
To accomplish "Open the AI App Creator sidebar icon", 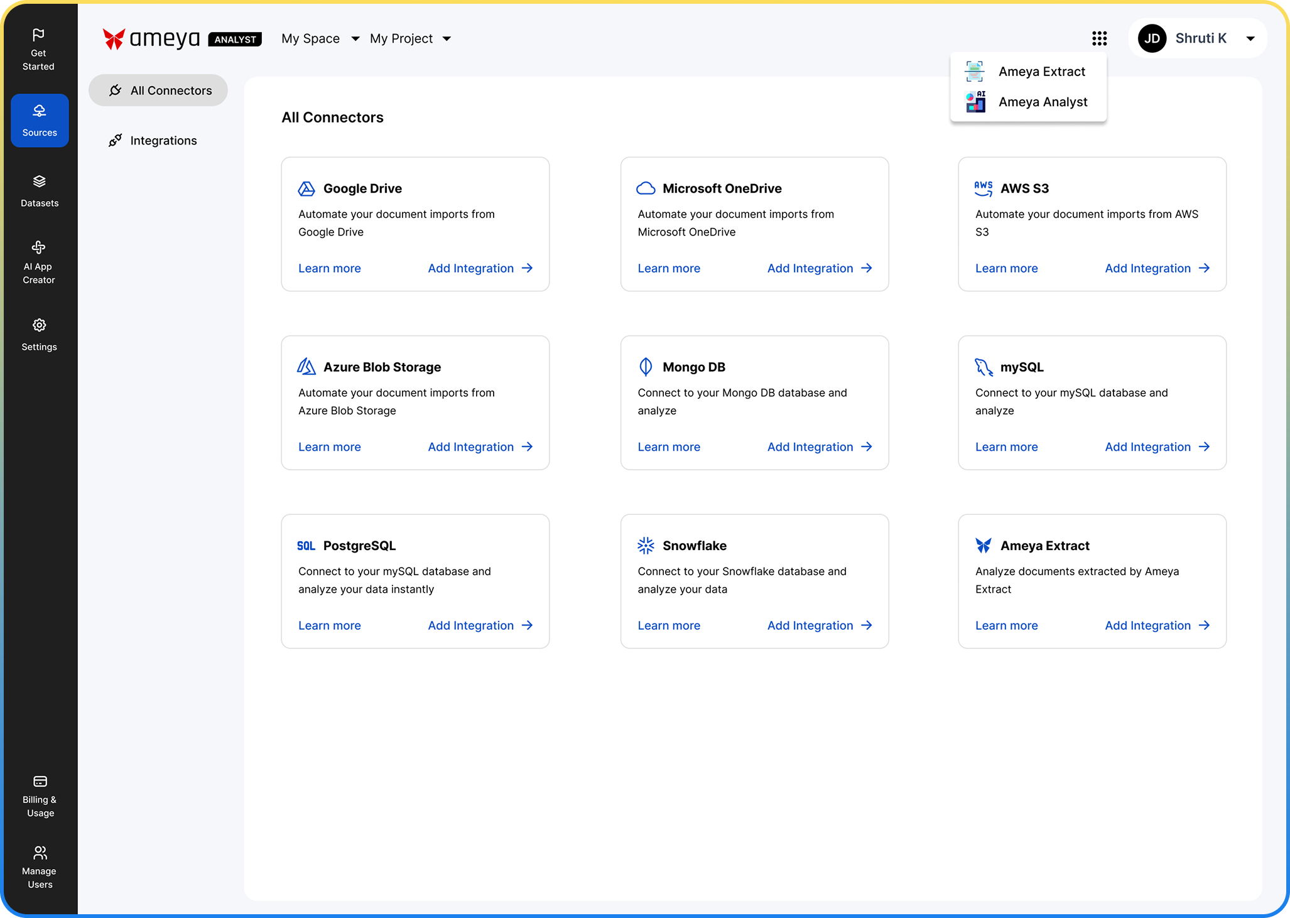I will click(x=39, y=247).
